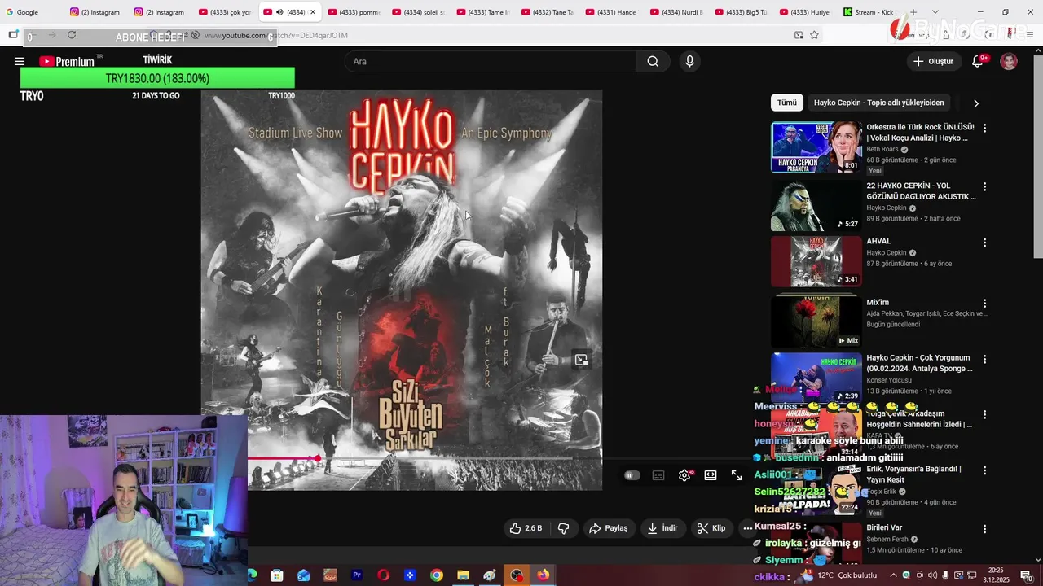1043x586 pixels.
Task: Open player settings gear
Action: 684,475
